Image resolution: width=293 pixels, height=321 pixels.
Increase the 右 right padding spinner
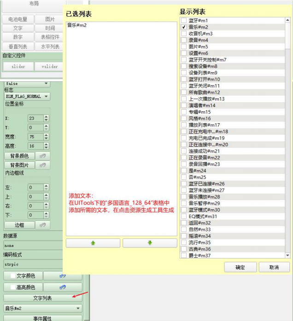(46, 204)
